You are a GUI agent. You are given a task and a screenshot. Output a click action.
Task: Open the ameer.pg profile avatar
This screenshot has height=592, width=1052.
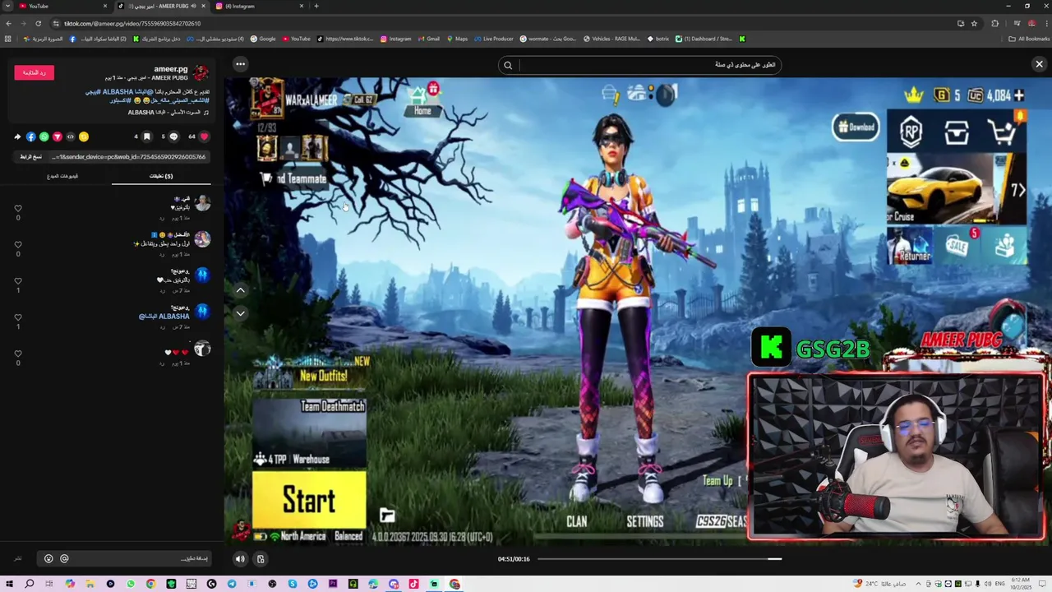[x=201, y=73]
